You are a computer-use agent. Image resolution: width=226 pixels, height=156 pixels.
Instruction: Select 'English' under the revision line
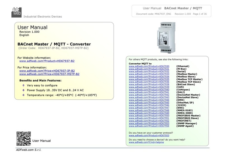click(24, 35)
